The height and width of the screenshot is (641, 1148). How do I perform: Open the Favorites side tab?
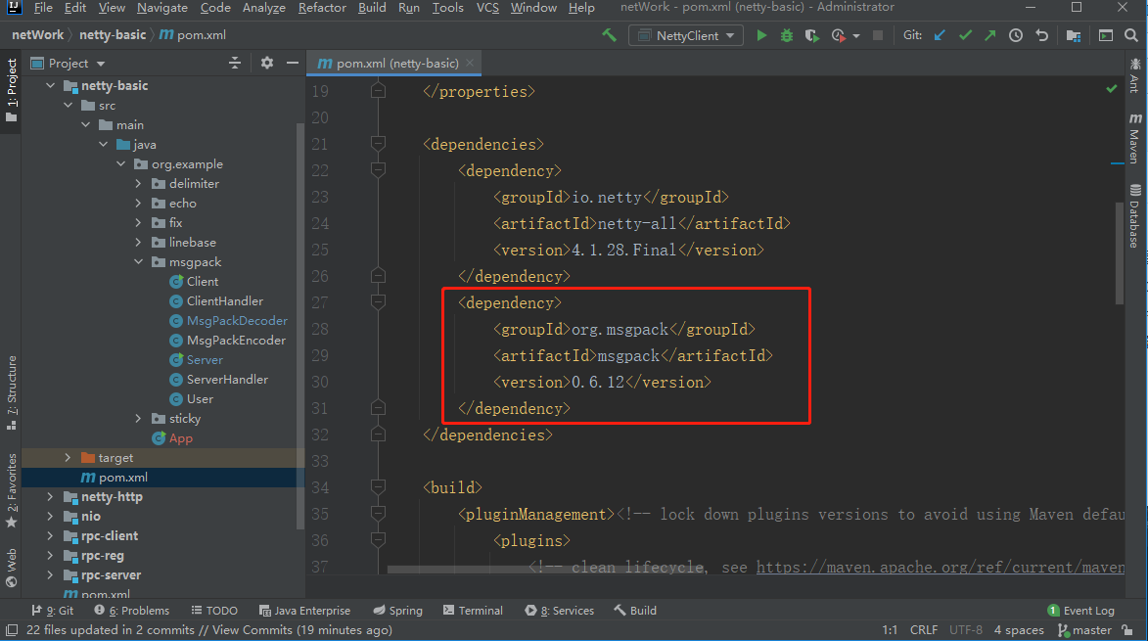click(x=11, y=490)
